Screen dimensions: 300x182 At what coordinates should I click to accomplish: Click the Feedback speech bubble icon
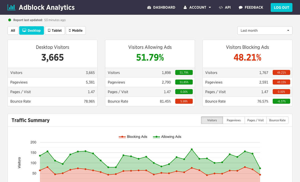(240, 7)
